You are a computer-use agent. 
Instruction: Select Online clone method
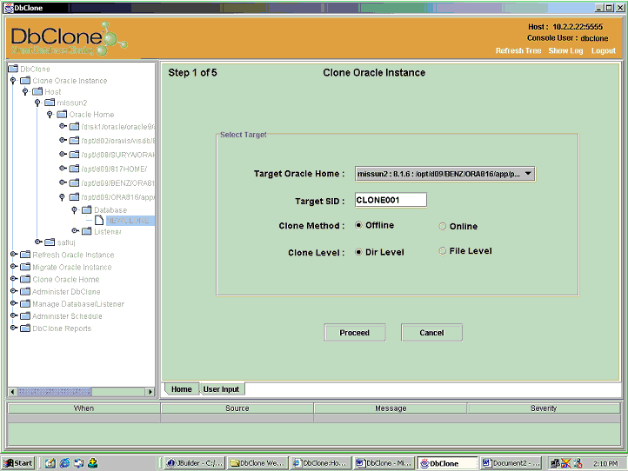pos(443,227)
